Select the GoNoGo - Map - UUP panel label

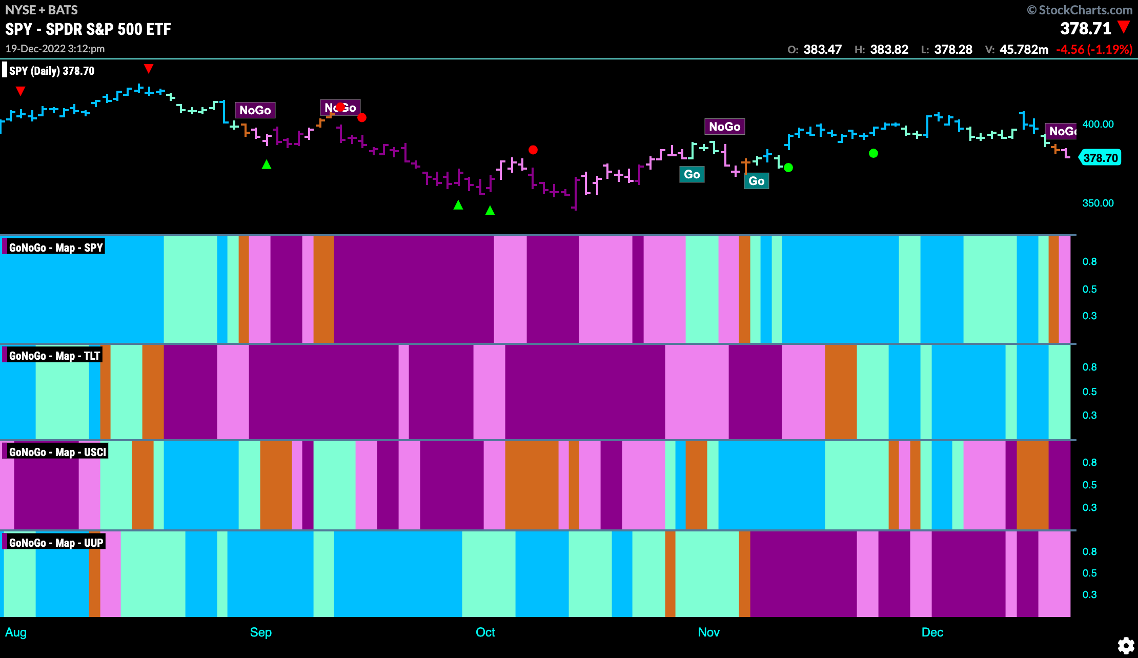(x=55, y=542)
